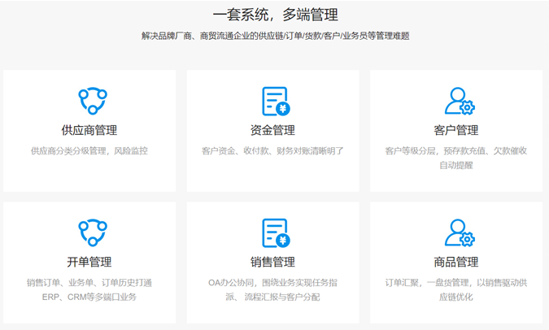Click the 销售管理 yen document icon
549x330 pixels.
click(x=275, y=233)
